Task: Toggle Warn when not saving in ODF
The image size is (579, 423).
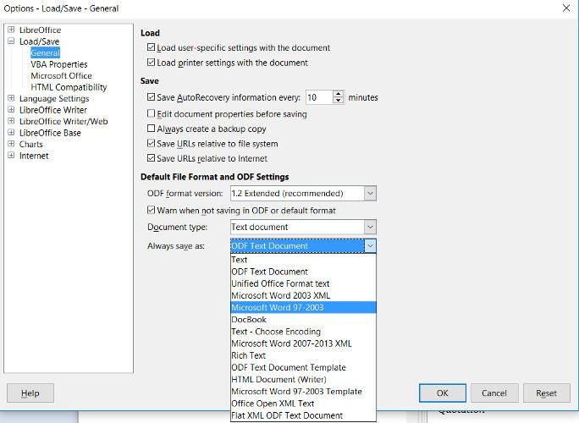Action: point(151,210)
